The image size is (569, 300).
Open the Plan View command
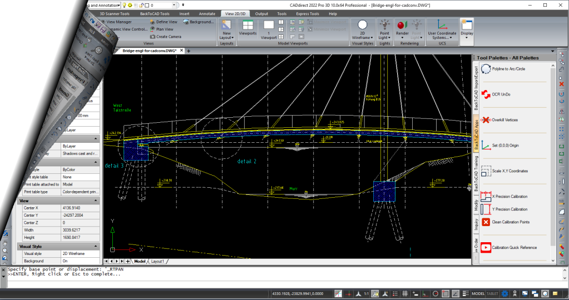pyautogui.click(x=162, y=29)
